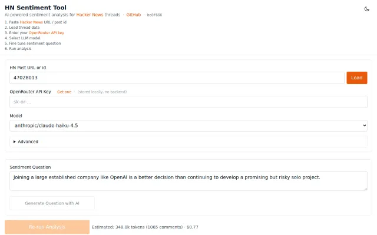
Task: Focus the OpenRouter API Key input
Action: pyautogui.click(x=188, y=102)
